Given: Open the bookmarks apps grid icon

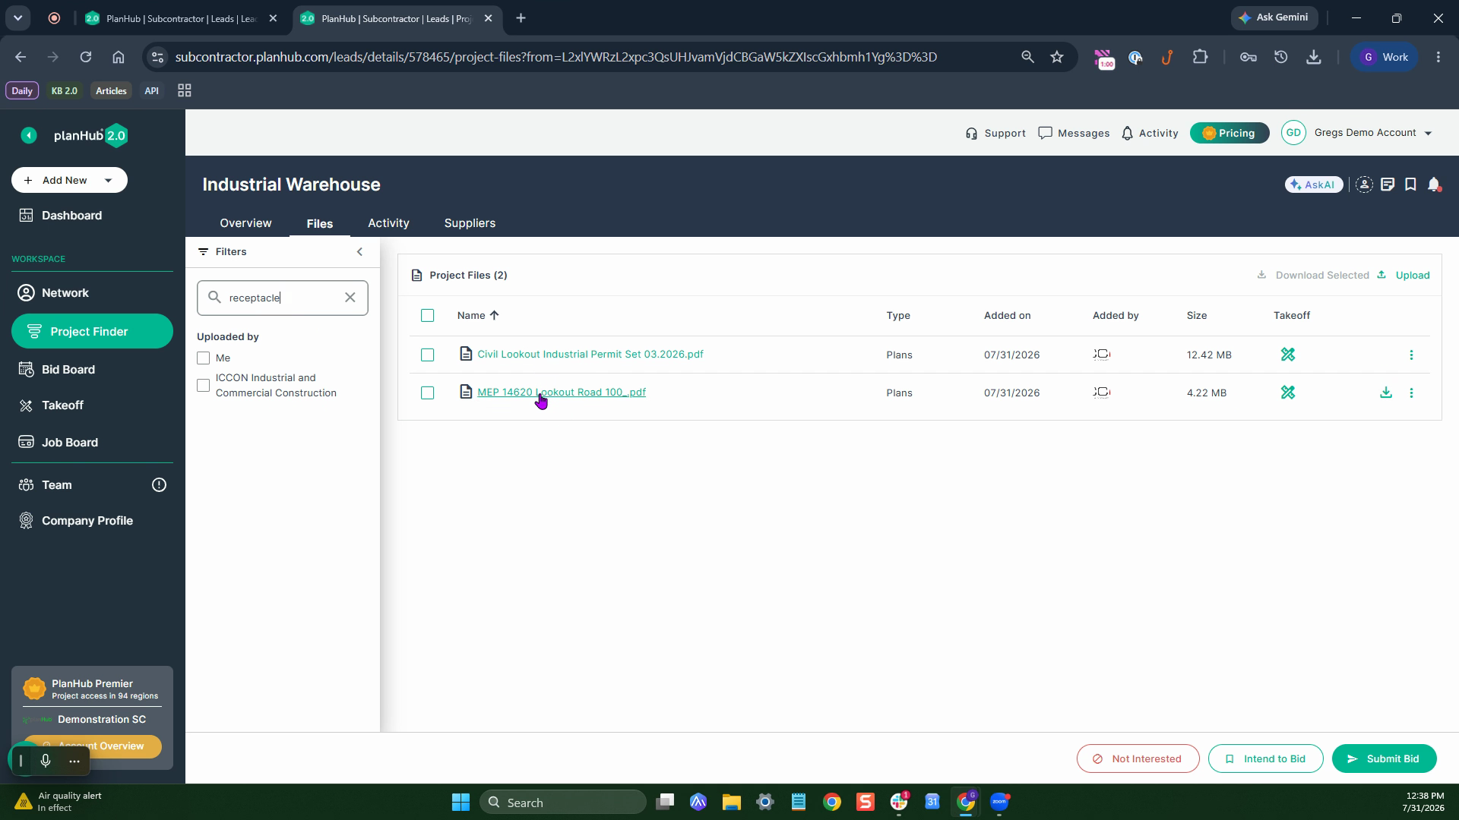Looking at the screenshot, I should point(184,90).
